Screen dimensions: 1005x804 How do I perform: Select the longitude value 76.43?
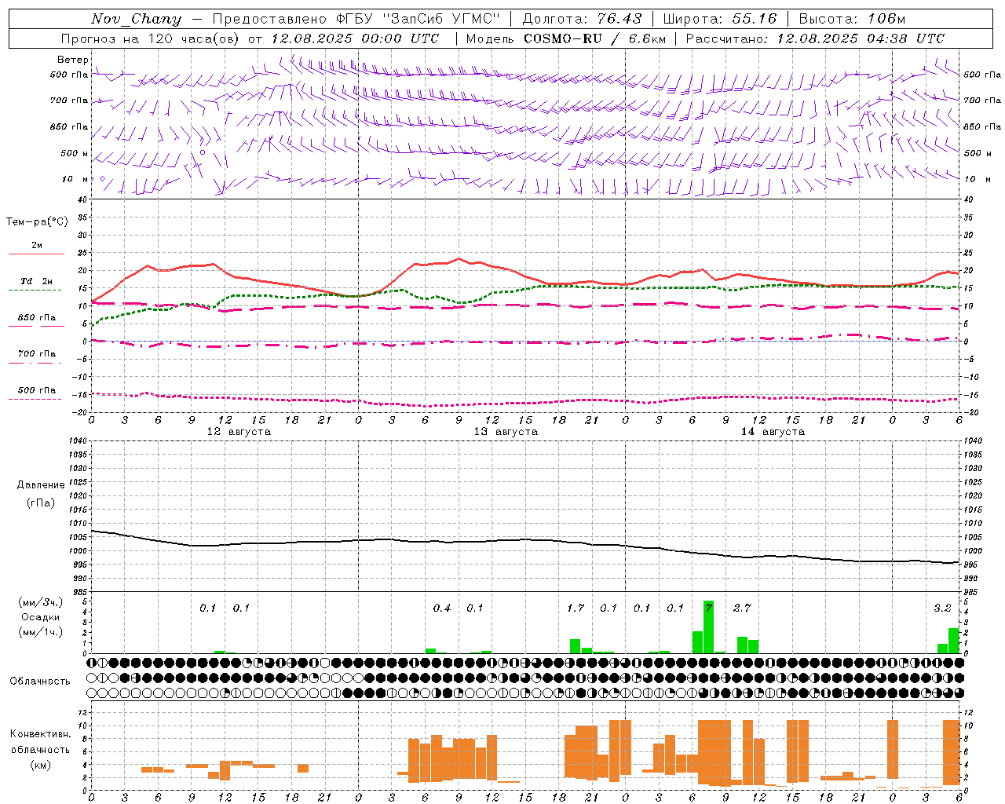(x=619, y=19)
